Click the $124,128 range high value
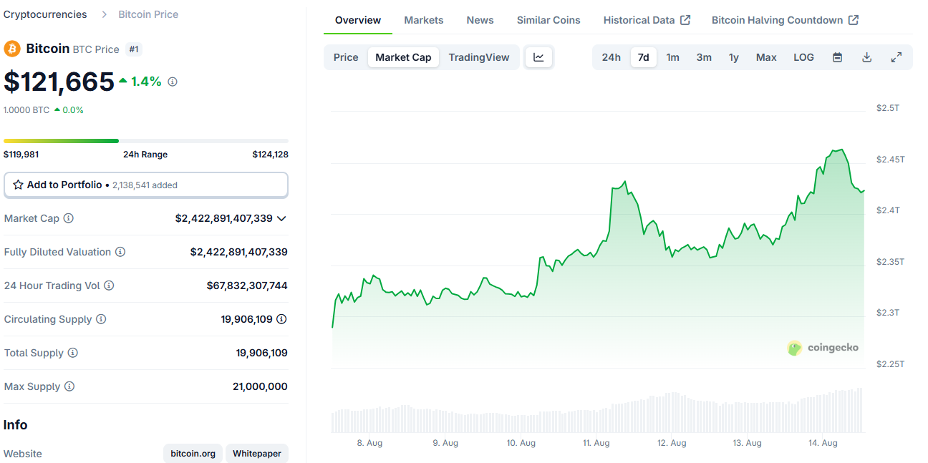The width and height of the screenshot is (928, 463). tap(270, 155)
